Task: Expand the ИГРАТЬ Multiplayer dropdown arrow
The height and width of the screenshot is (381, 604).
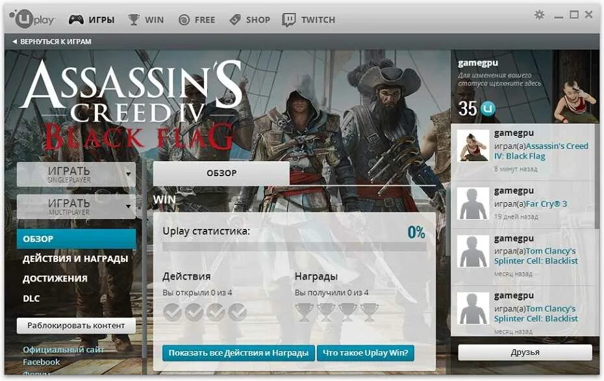Action: pos(129,206)
